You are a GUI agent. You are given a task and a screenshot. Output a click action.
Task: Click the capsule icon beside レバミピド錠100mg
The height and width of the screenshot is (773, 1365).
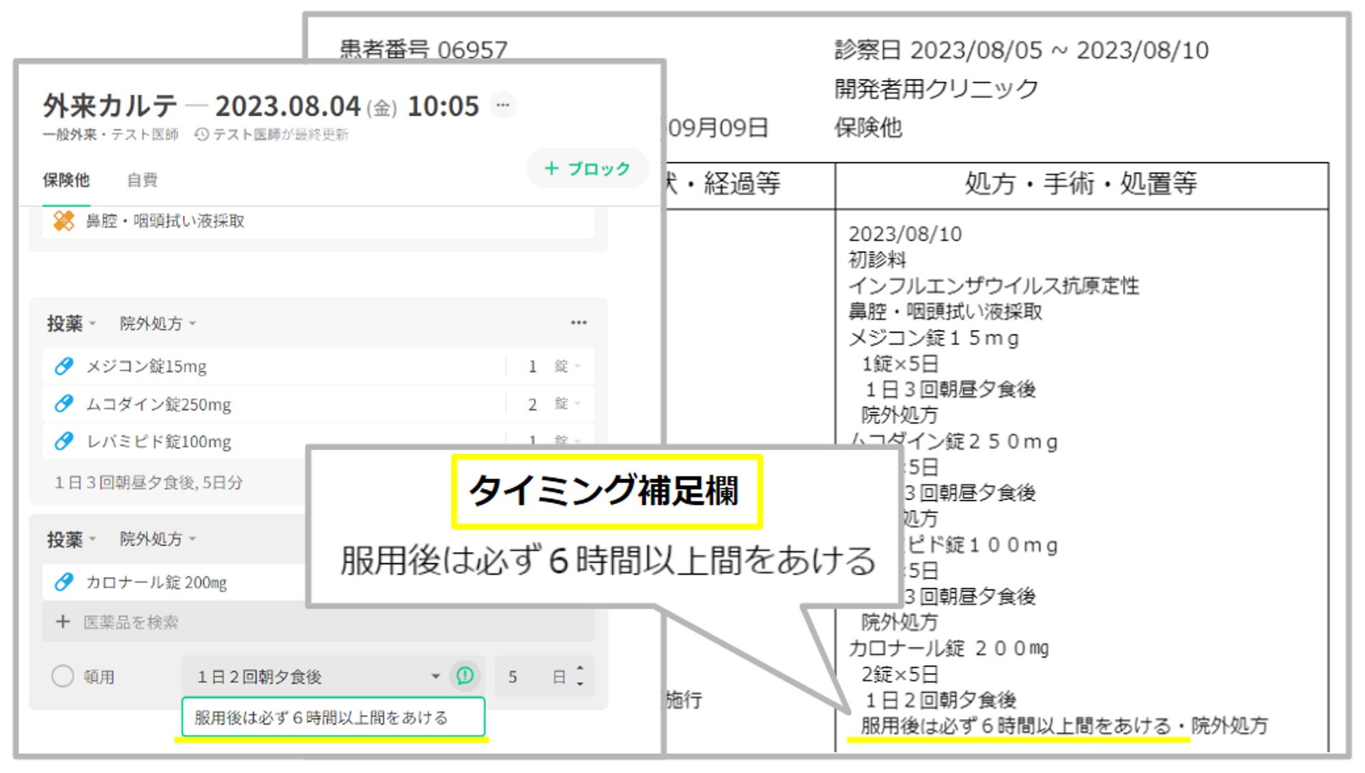point(63,441)
